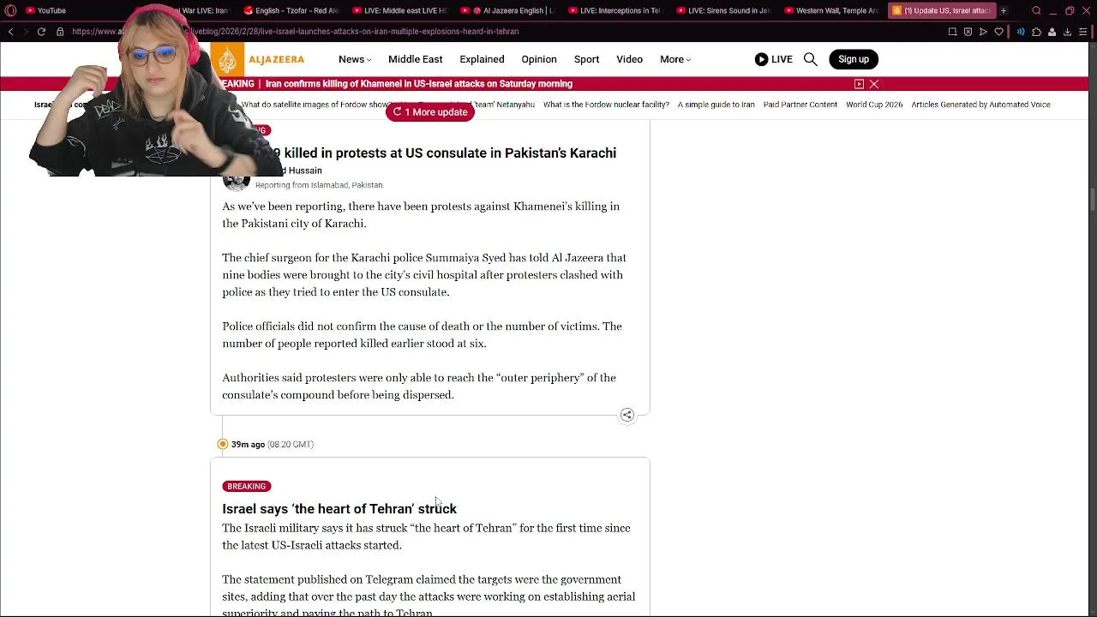Open breaking news about Khamenei killing

[418, 84]
